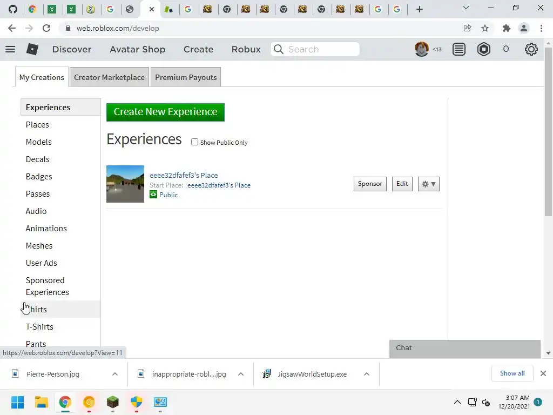The image size is (553, 415).
Task: Open the gear dropdown for eeee32dfafef3's Place
Action: click(x=428, y=184)
